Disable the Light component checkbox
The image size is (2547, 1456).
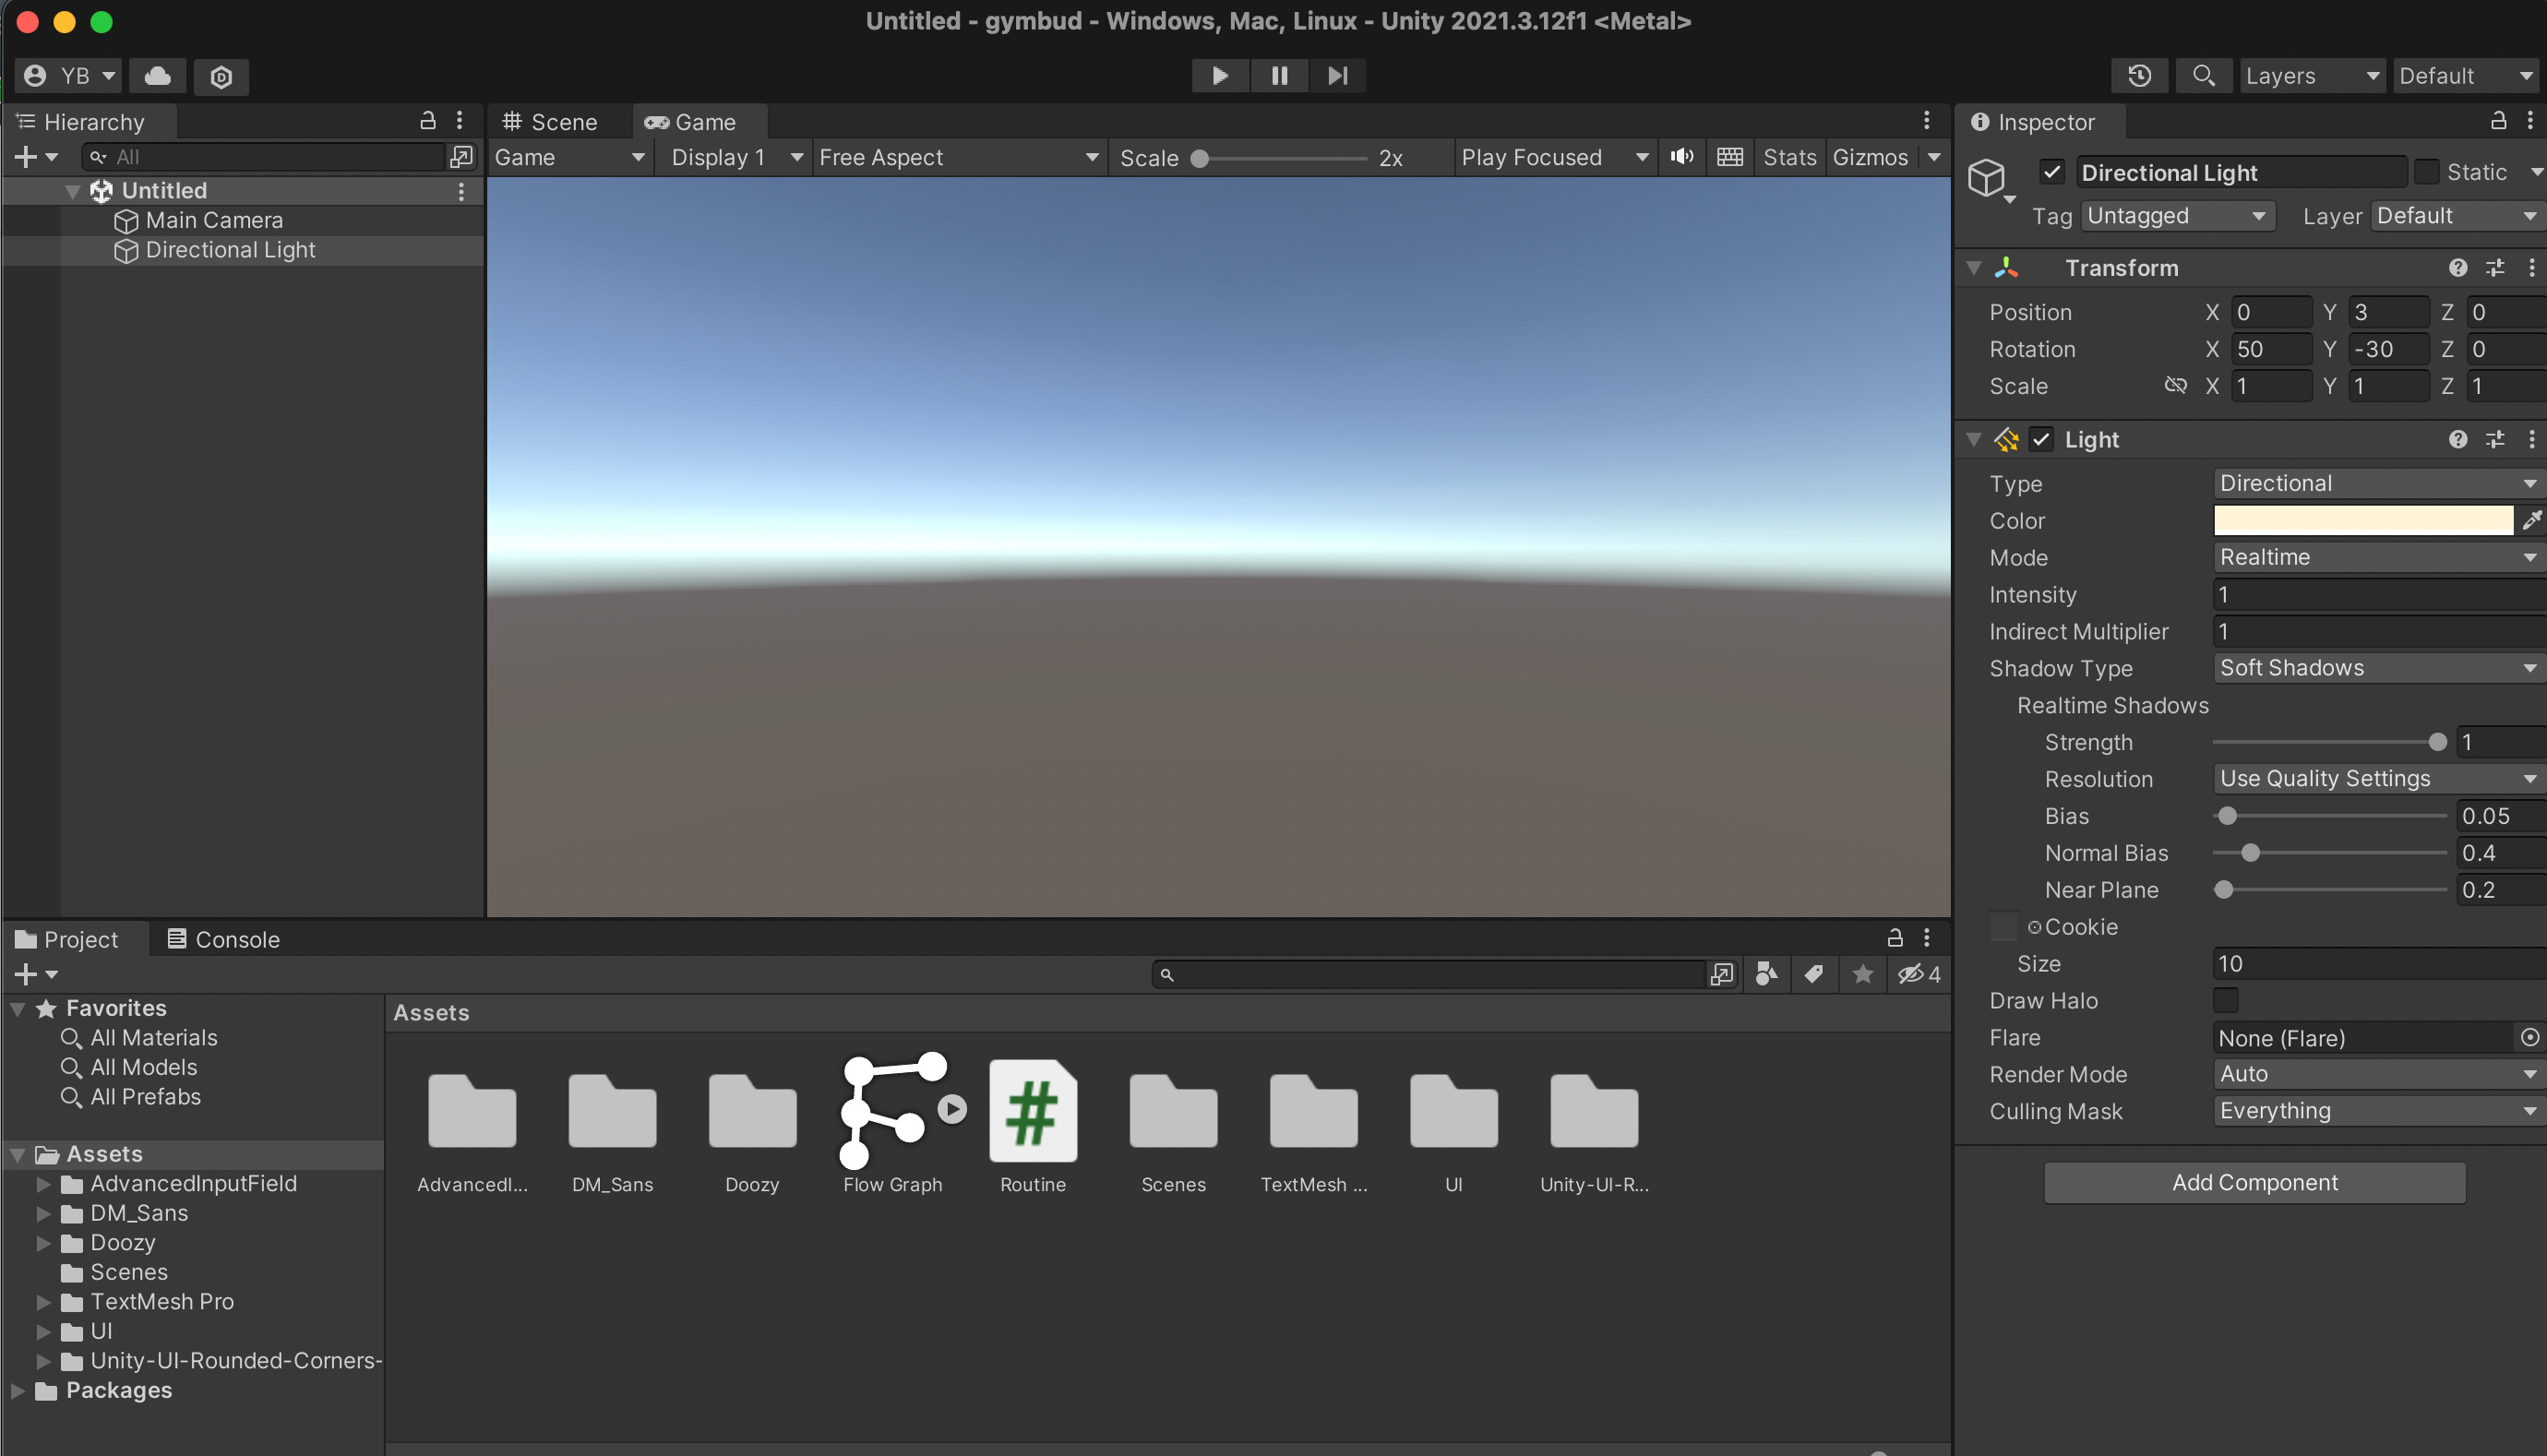click(2041, 440)
